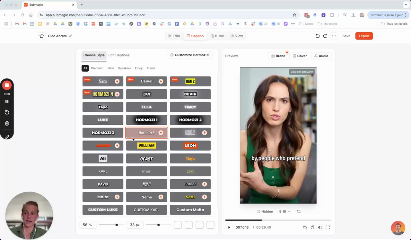Image resolution: width=411 pixels, height=240 pixels.
Task: Open the 9:16 aspect ratio dropdown
Action: pyautogui.click(x=285, y=211)
